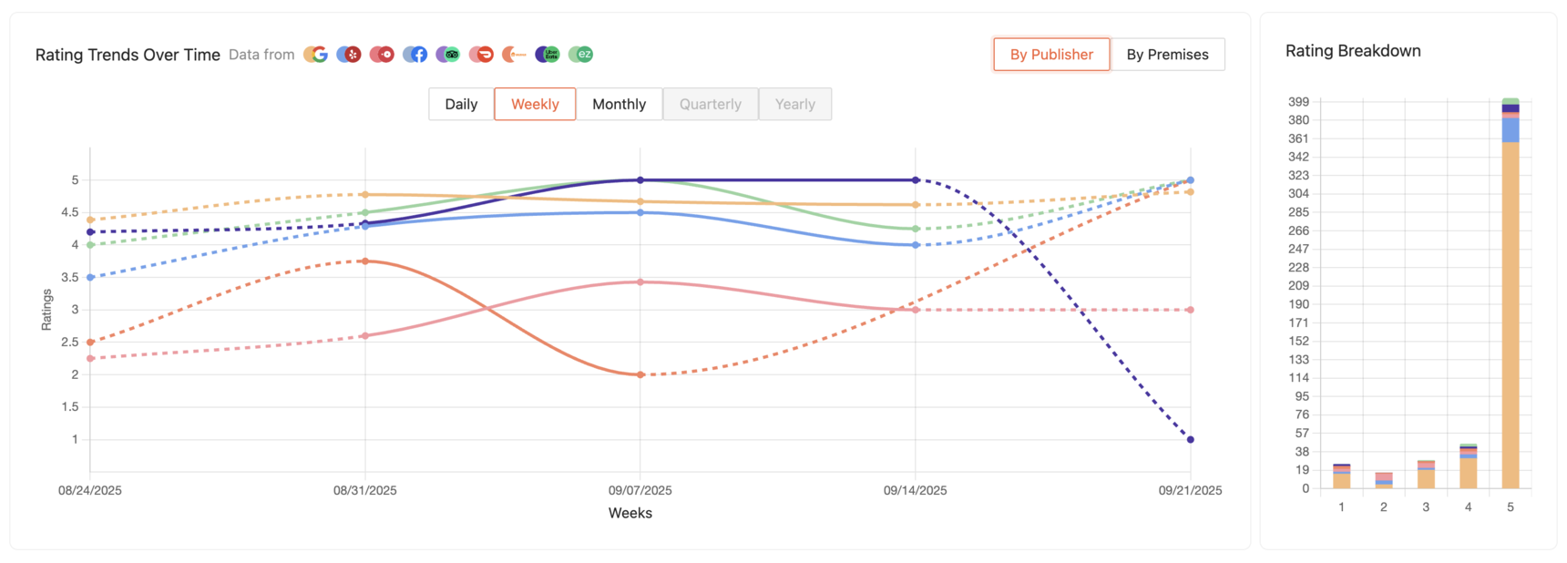Image resolution: width=1567 pixels, height=563 pixels.
Task: Switch to Monthly rating trends
Action: click(619, 104)
